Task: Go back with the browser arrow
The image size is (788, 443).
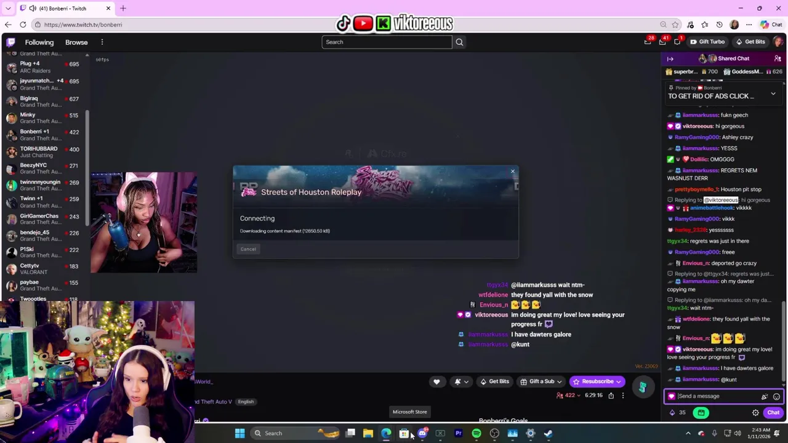Action: (8, 25)
